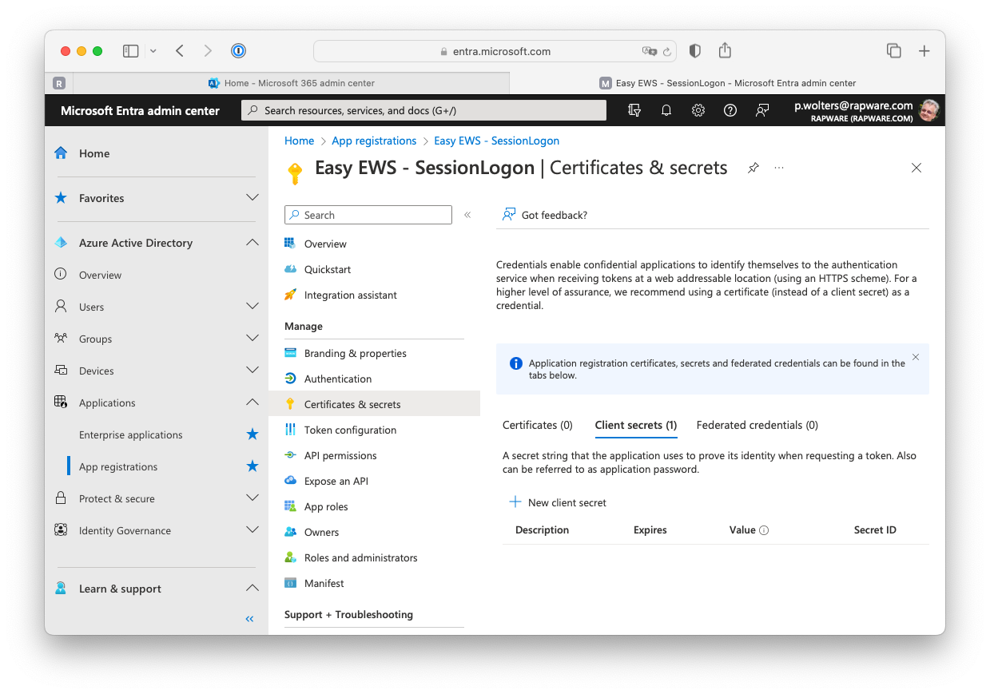Click the user avatar photo
The width and height of the screenshot is (990, 694).
(928, 110)
